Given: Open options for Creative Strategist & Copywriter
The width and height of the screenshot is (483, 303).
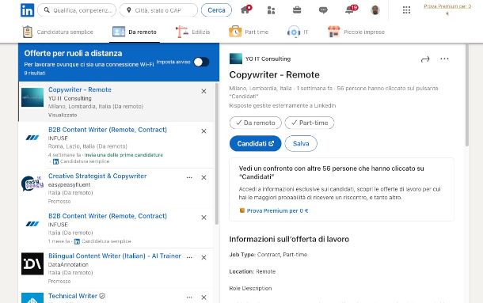Looking at the screenshot, I should tap(189, 177).
